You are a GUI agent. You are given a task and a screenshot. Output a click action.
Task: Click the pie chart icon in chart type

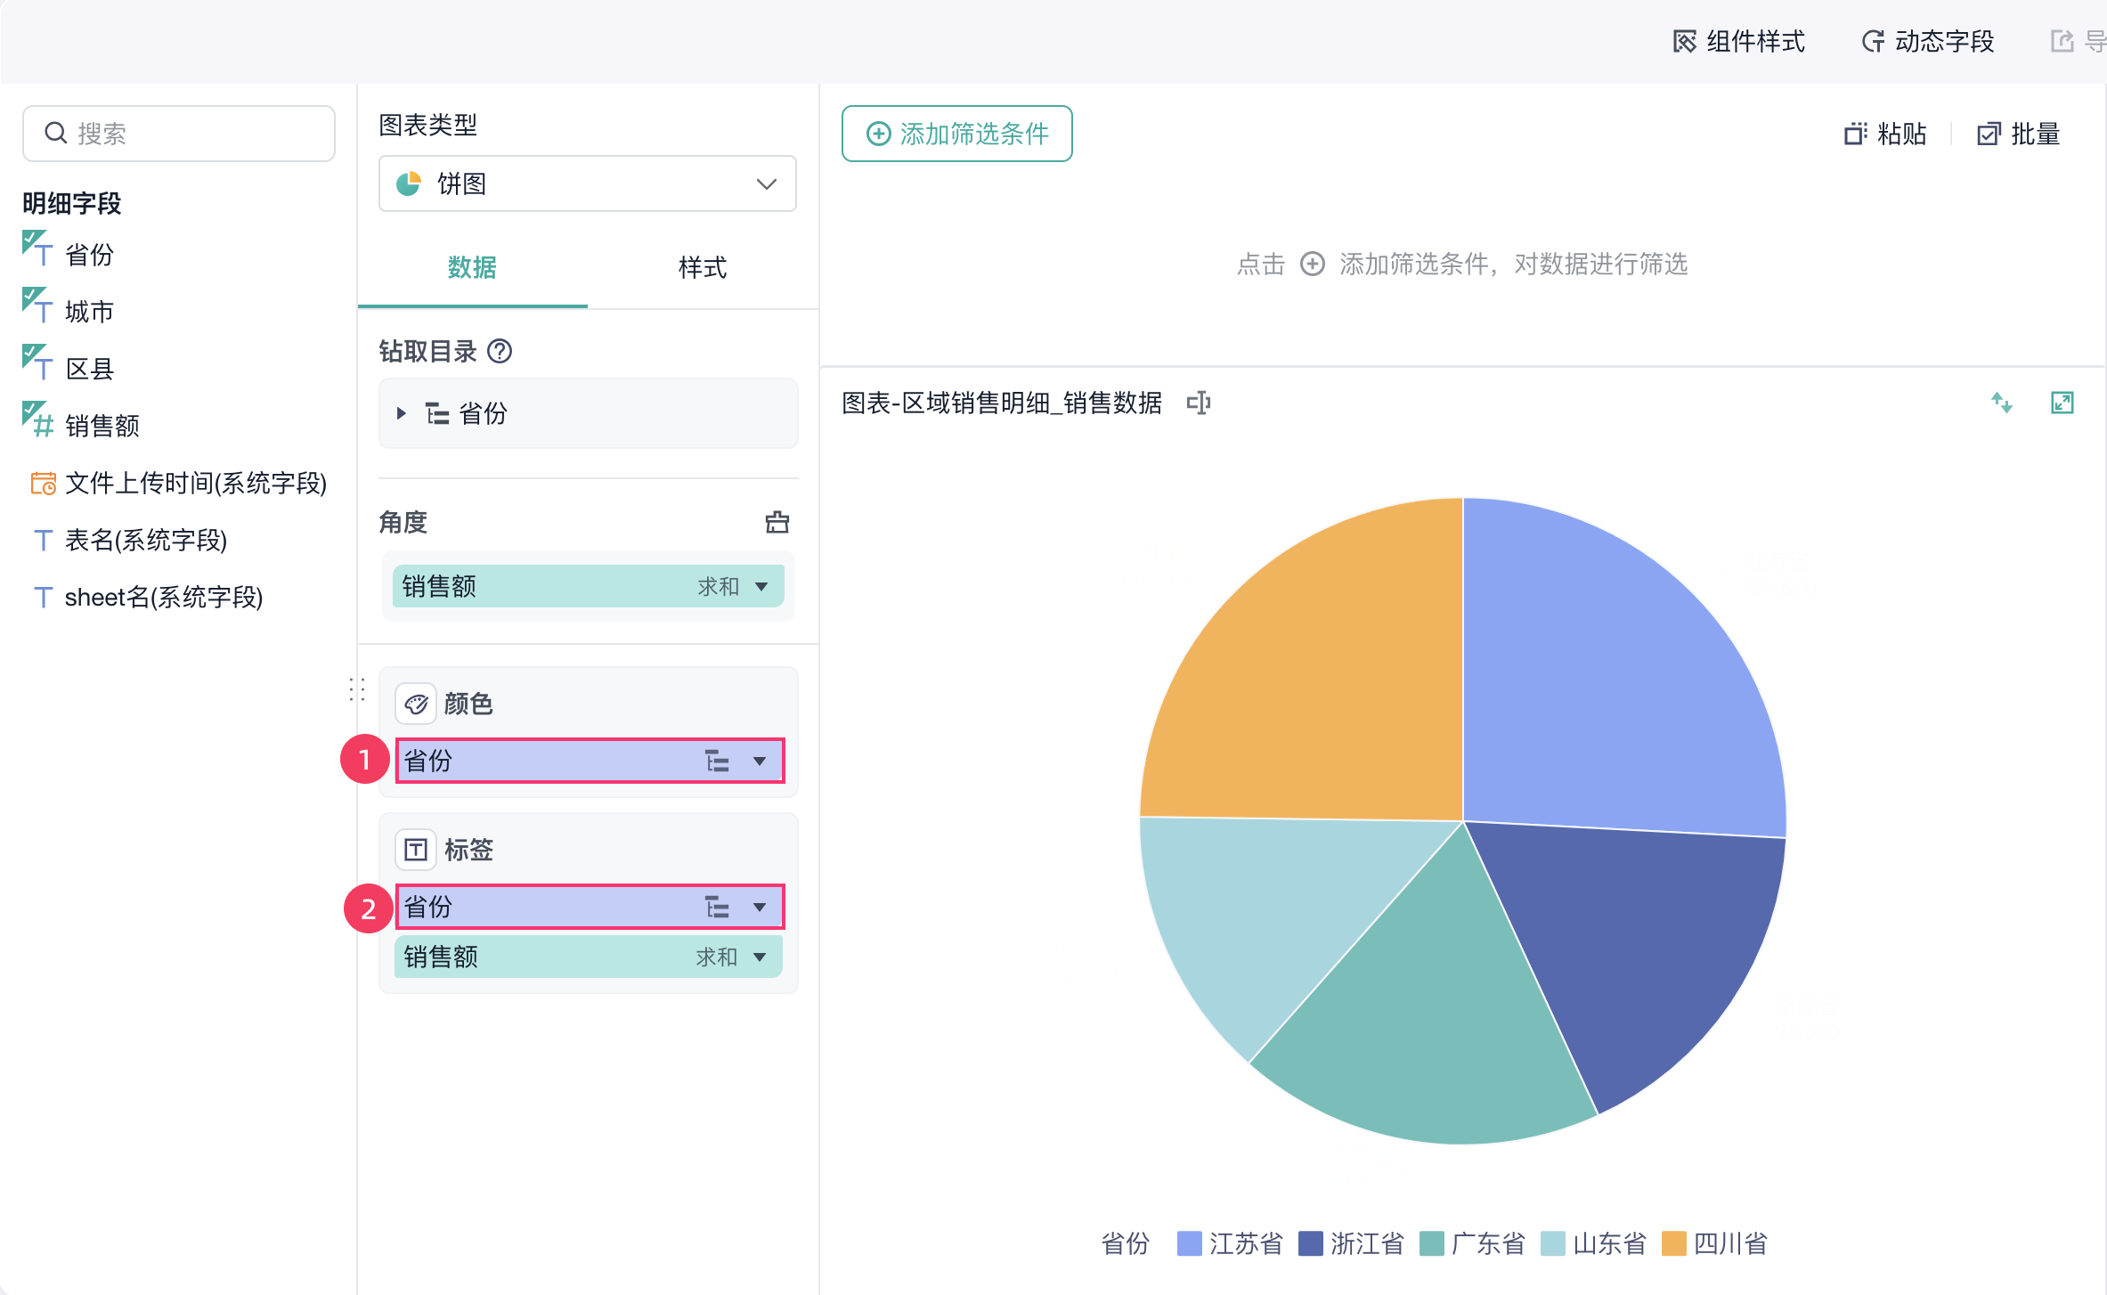click(x=409, y=183)
